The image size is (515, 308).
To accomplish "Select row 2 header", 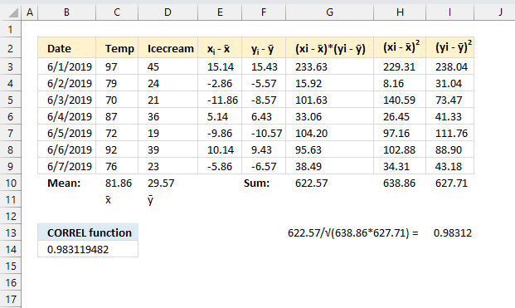I will click(x=11, y=48).
